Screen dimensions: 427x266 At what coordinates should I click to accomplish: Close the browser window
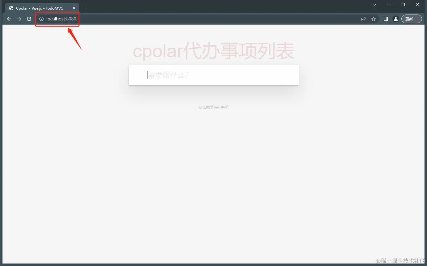(417, 5)
